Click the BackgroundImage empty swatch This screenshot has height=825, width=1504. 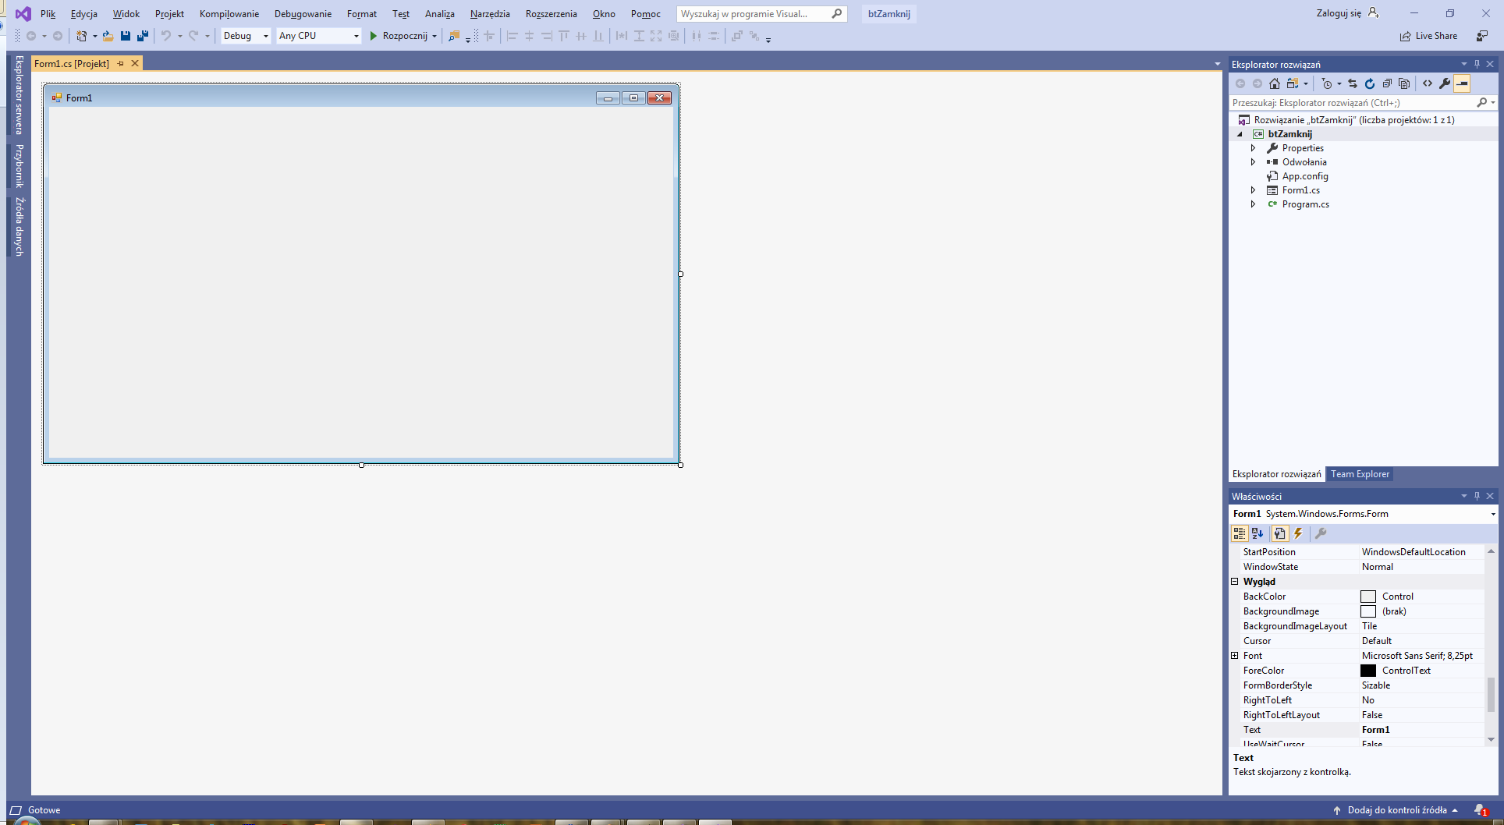tap(1368, 611)
